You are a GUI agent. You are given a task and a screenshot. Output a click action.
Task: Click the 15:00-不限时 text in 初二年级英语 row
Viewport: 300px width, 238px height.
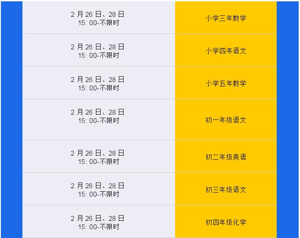(x=99, y=161)
